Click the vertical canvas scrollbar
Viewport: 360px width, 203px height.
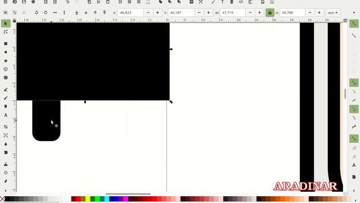(x=345, y=94)
